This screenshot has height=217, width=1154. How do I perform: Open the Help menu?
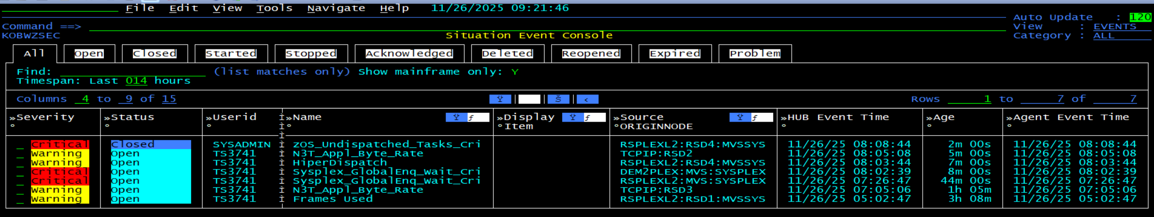[394, 8]
